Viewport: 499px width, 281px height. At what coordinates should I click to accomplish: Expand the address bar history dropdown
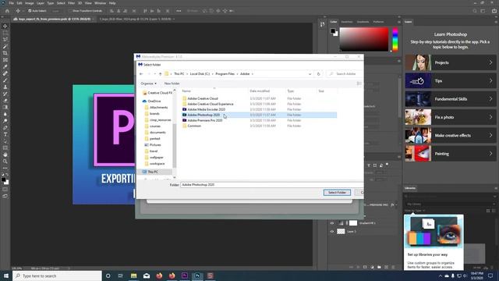click(310, 74)
